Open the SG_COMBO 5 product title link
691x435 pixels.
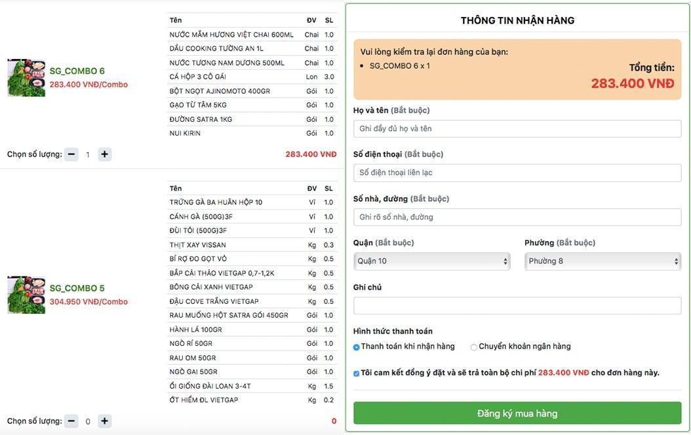pos(77,288)
